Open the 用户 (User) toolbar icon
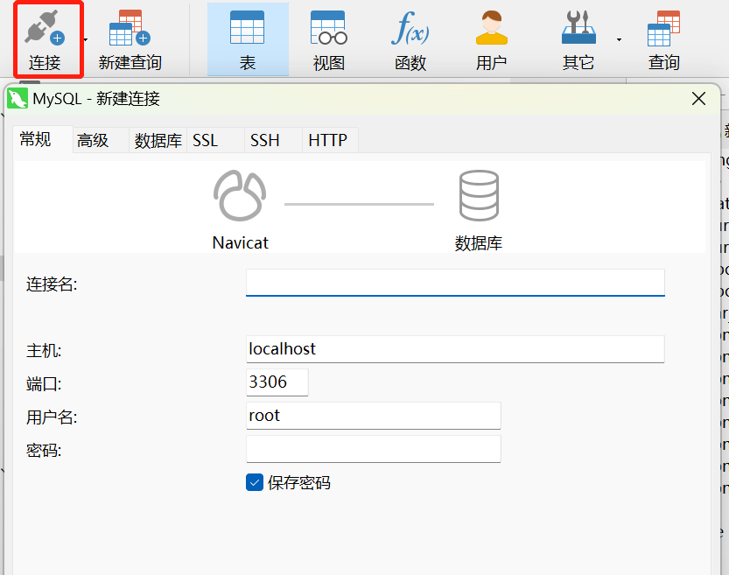The width and height of the screenshot is (729, 575). (x=492, y=39)
